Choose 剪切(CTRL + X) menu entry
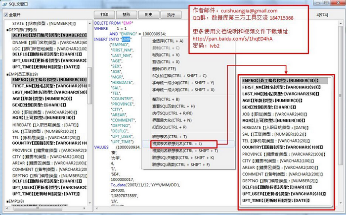 [x=166, y=62]
